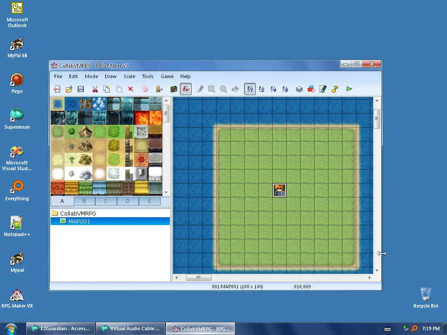Open the Resource Manager shapes icon

tap(311, 89)
